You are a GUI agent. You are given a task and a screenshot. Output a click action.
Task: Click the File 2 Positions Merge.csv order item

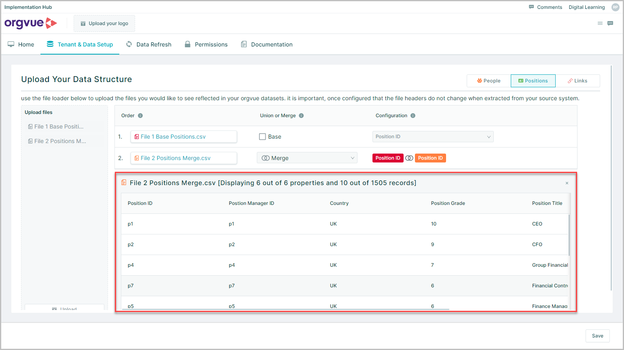coord(184,158)
